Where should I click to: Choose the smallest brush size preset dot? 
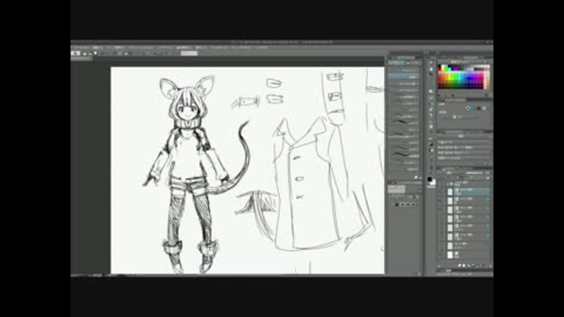point(397,204)
